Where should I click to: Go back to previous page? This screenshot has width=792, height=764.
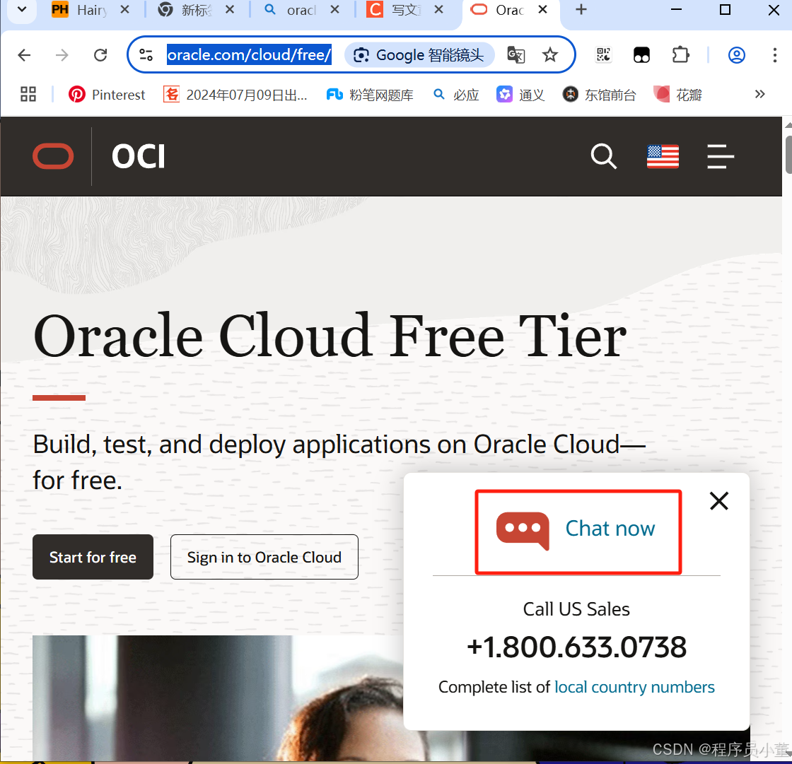[24, 54]
